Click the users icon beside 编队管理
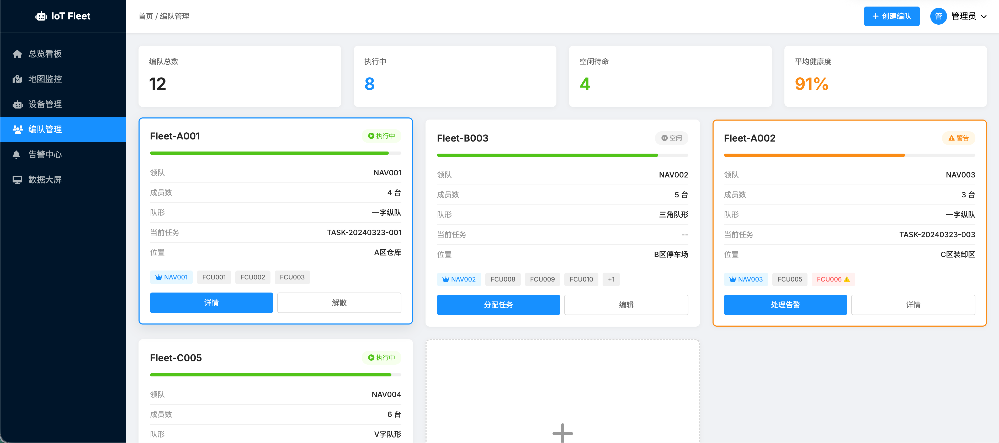 [x=18, y=129]
